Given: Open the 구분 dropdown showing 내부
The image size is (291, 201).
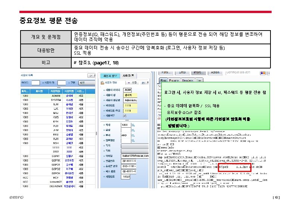Looking at the screenshot, I should coord(87,83).
